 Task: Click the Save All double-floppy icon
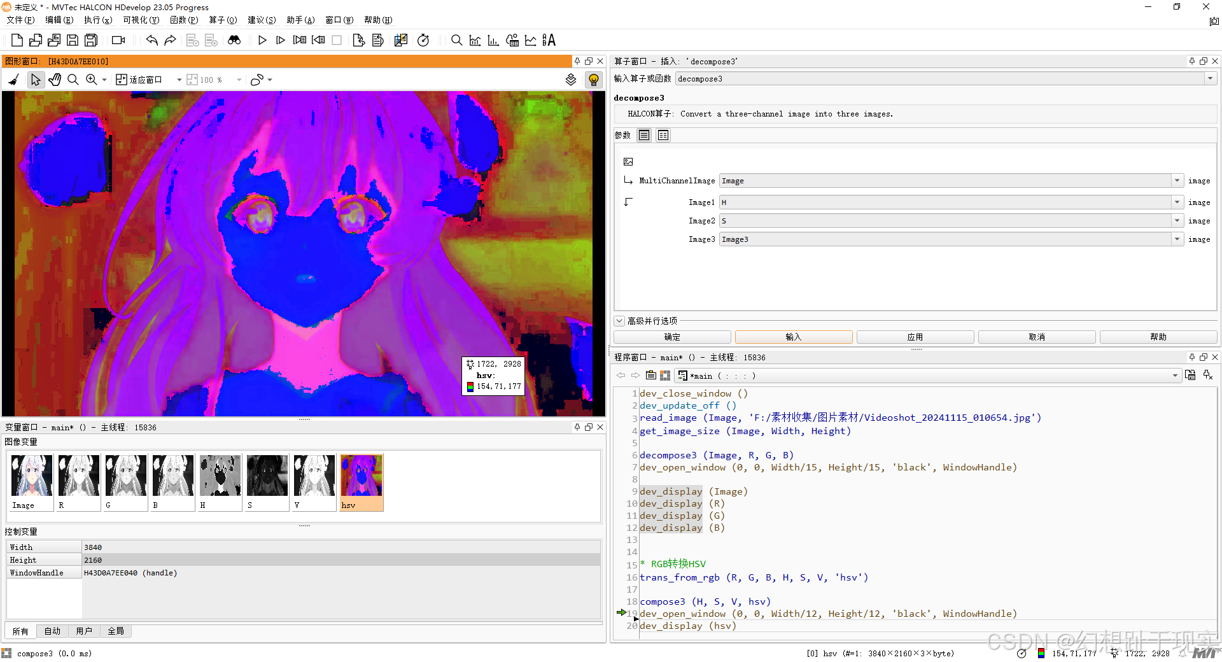click(x=91, y=40)
